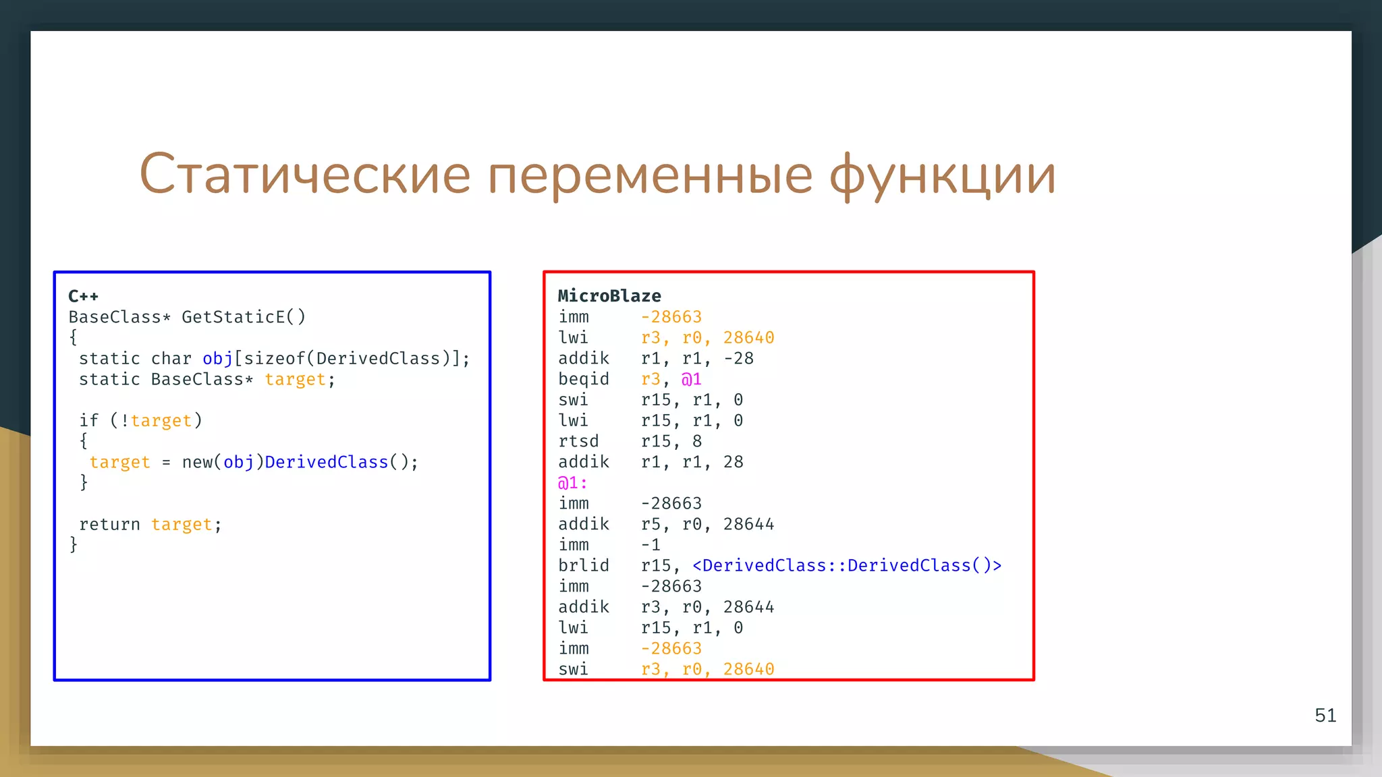
Task: Click the 'rtsd r15, 8' line
Action: pos(630,441)
